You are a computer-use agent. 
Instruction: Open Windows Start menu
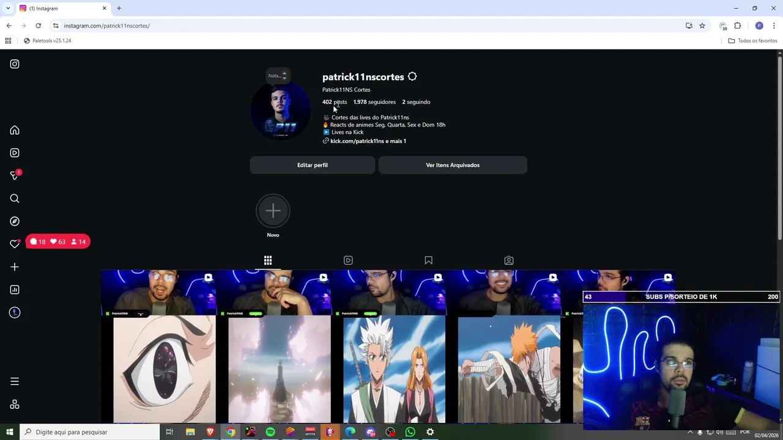click(9, 432)
